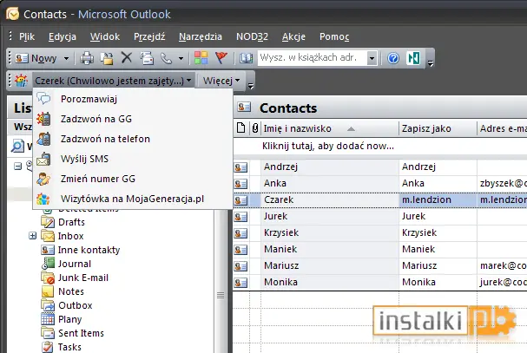Open the NOD32 menu
527x353 pixels.
click(252, 36)
